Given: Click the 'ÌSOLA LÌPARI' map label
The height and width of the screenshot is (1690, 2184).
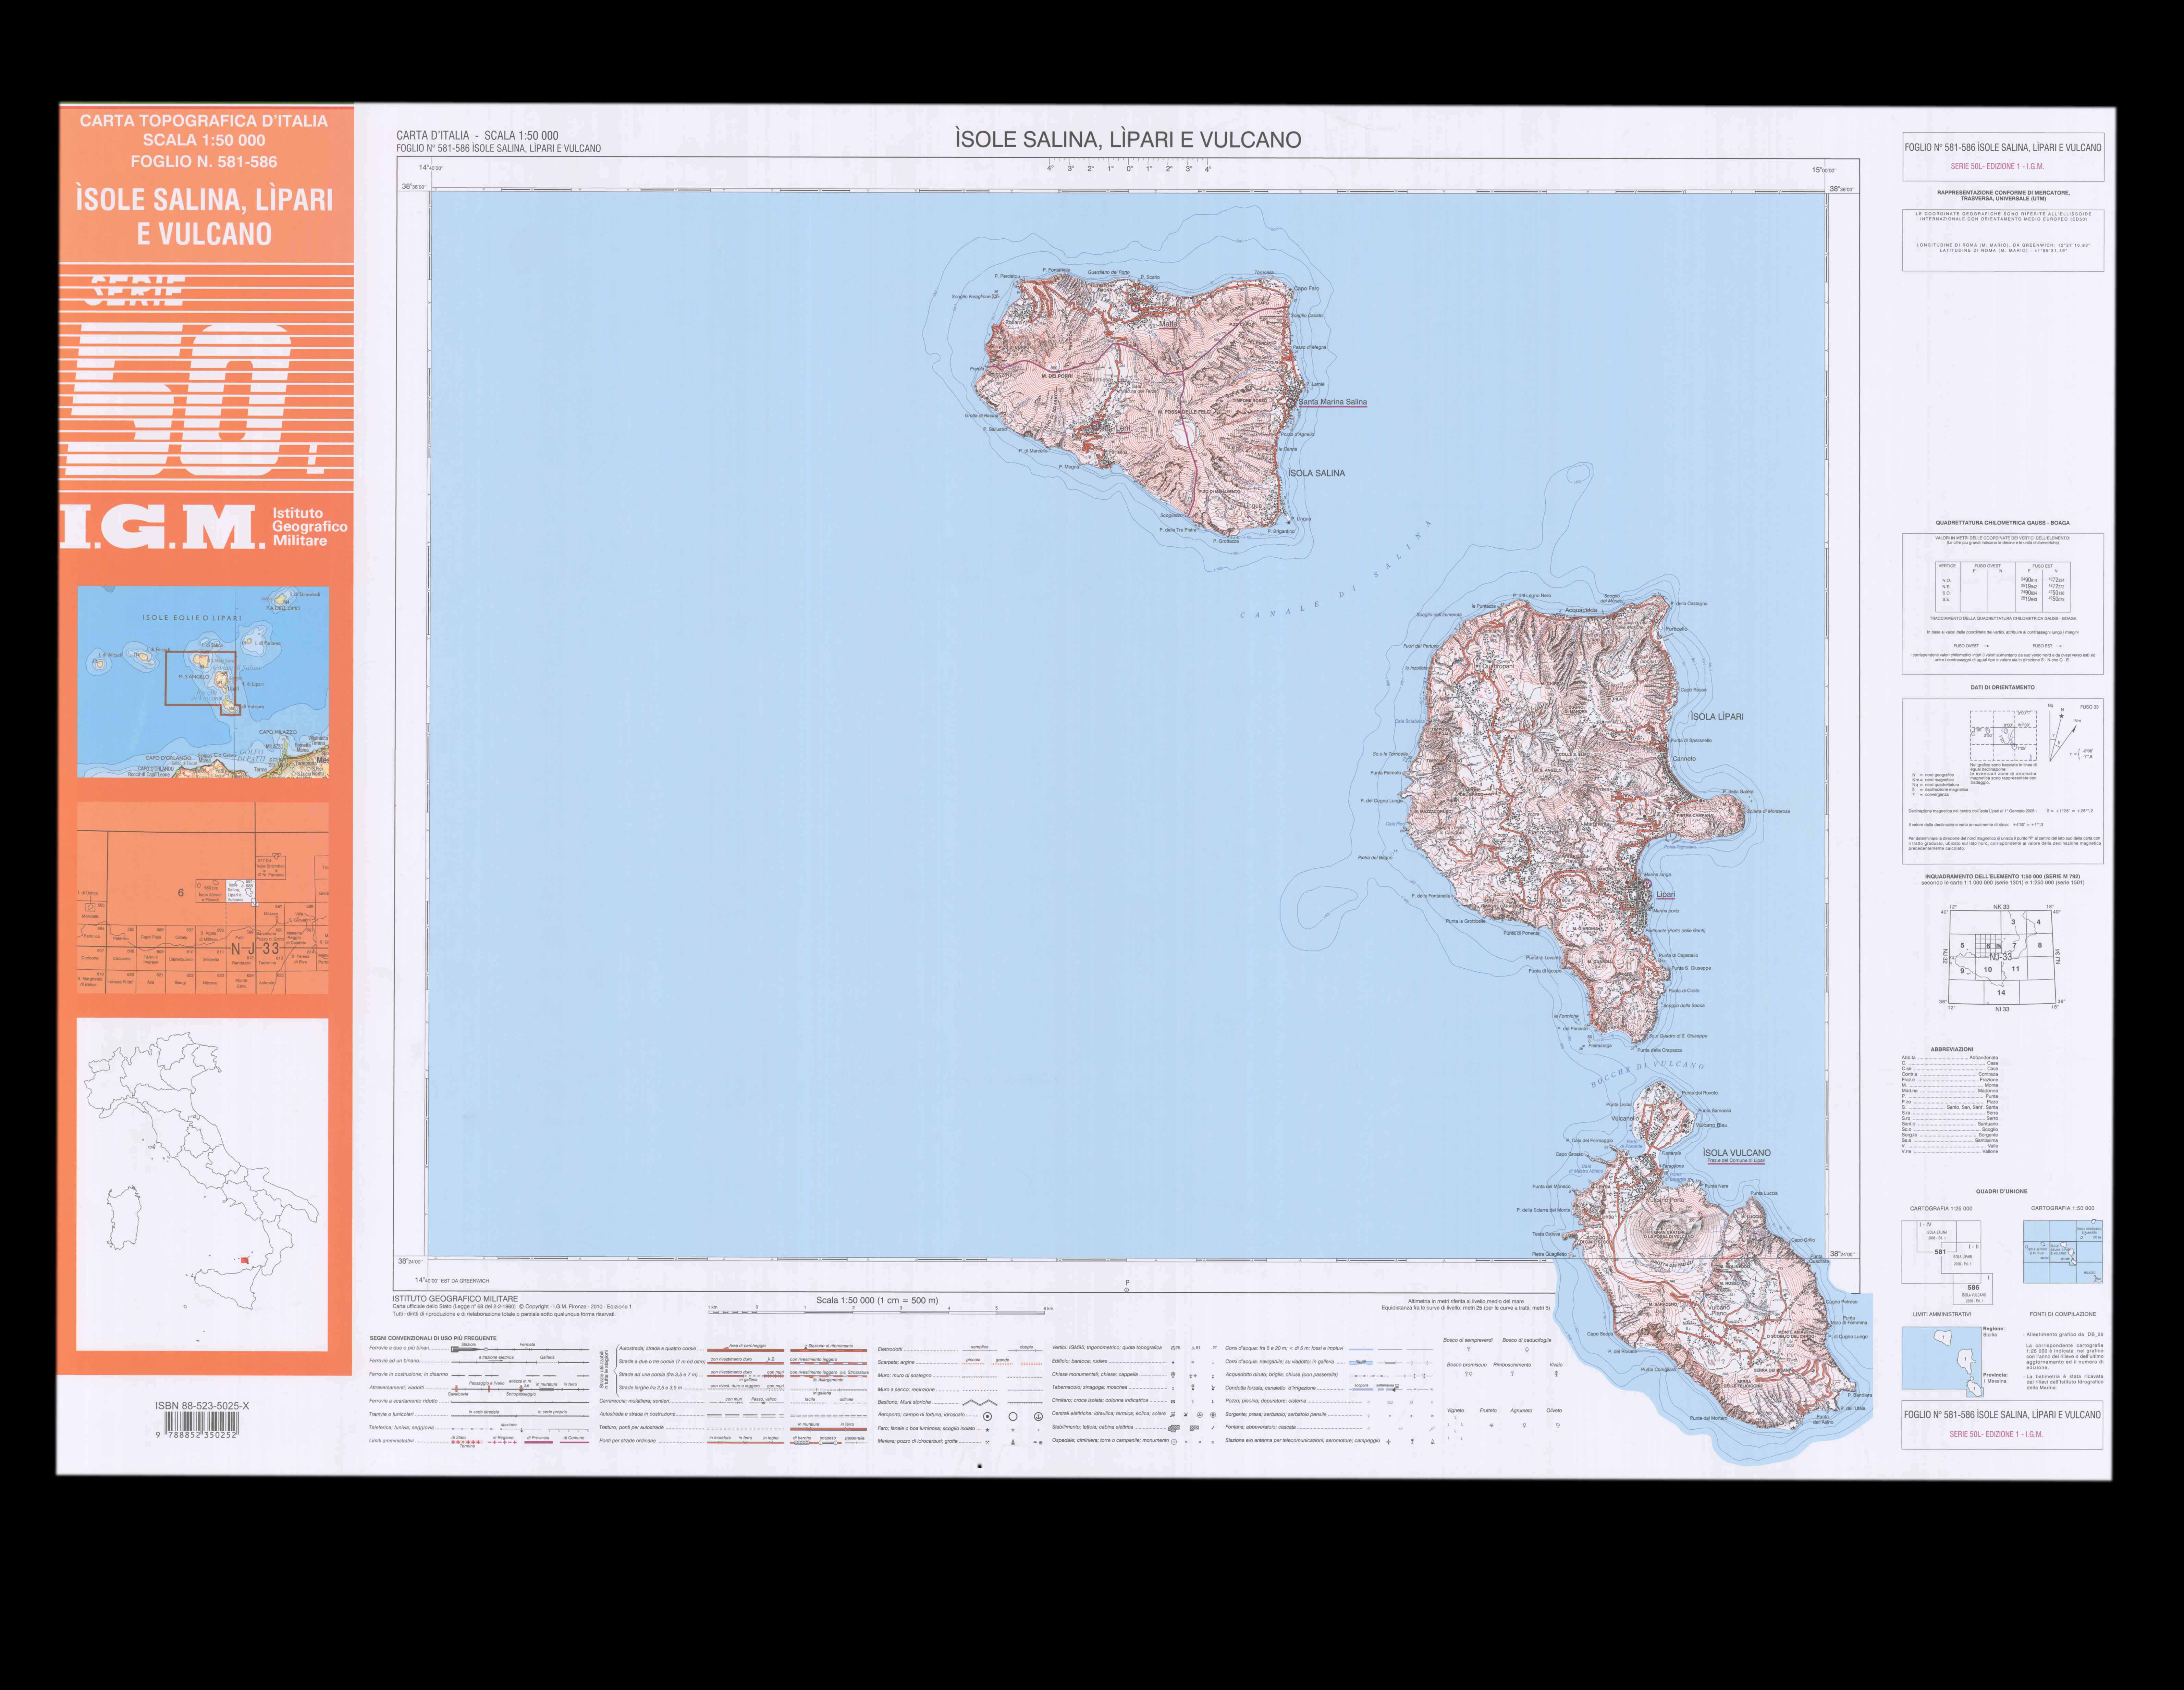Looking at the screenshot, I should pos(1717,717).
